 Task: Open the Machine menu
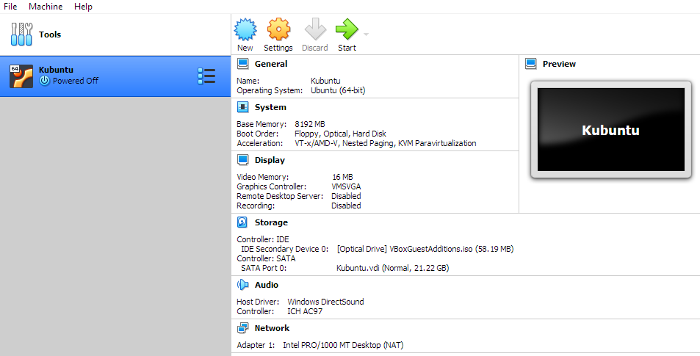[x=46, y=7]
